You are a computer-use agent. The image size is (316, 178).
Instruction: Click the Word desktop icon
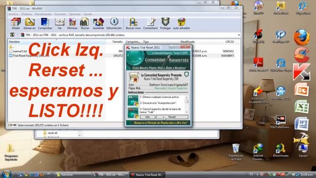coord(302,124)
